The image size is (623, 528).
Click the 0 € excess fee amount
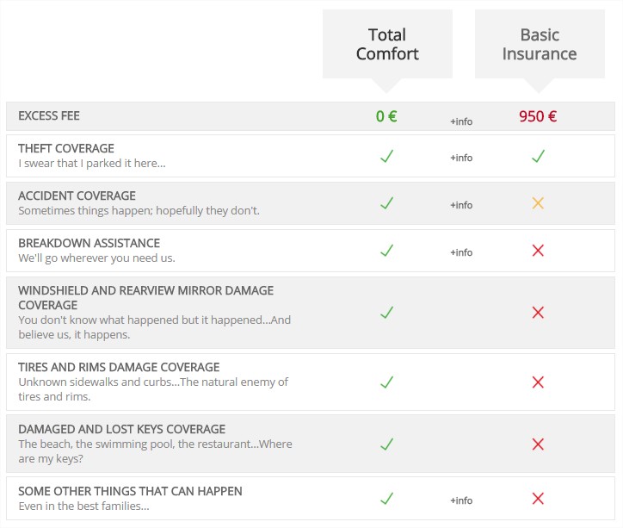[x=386, y=116]
